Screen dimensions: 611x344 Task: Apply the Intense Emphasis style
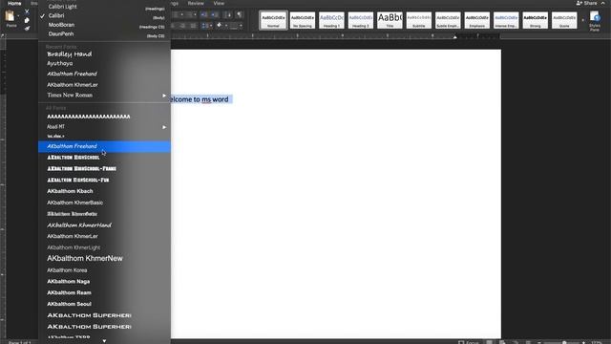pyautogui.click(x=506, y=20)
